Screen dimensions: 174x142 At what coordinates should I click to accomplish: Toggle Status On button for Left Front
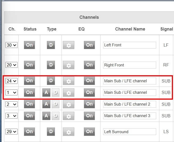click(29, 45)
